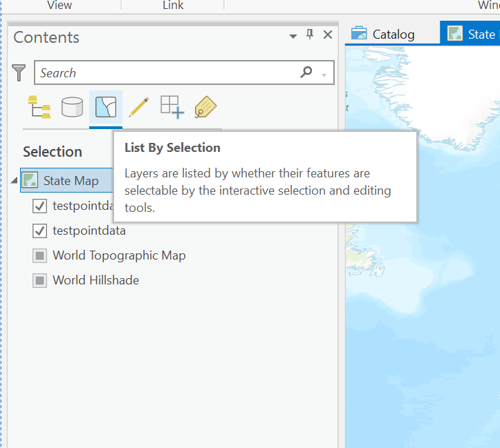Select List By Selection icon
This screenshot has width=500, height=448.
tap(106, 107)
